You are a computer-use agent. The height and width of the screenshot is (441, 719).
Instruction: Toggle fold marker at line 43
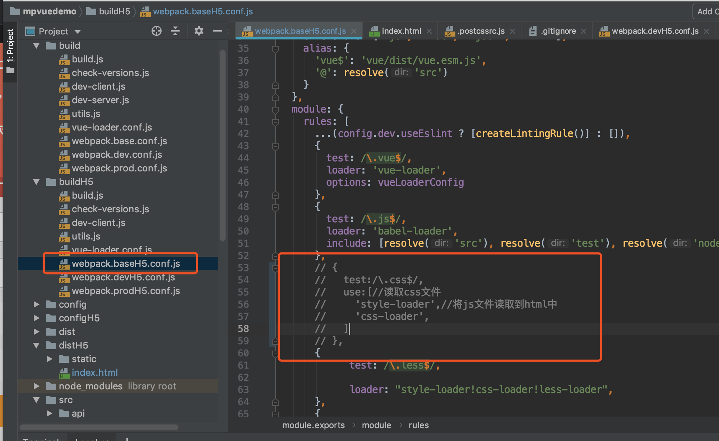275,146
